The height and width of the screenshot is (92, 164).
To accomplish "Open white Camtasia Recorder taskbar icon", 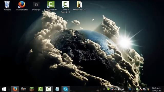I will coord(49,89).
